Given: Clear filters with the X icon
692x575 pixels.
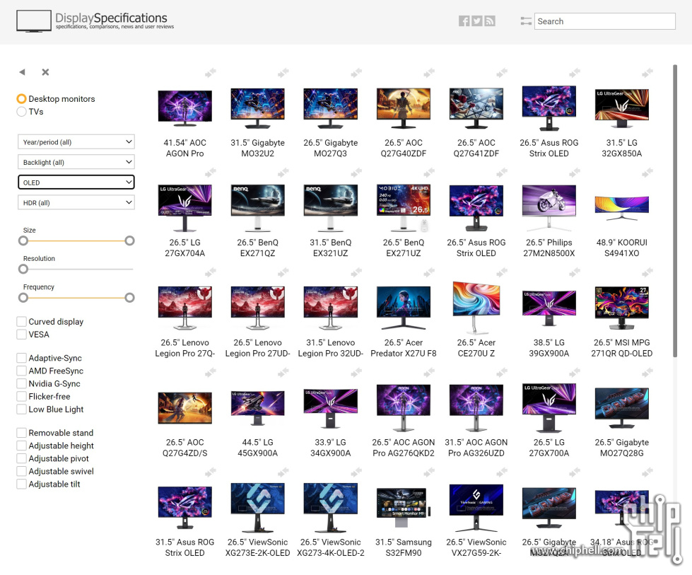Looking at the screenshot, I should pyautogui.click(x=45, y=72).
